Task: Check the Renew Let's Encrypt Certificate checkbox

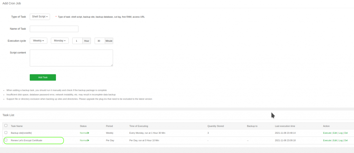Action: pos(6,140)
